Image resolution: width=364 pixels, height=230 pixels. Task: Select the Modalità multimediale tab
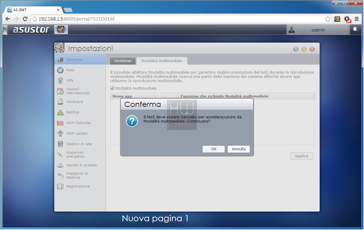tap(162, 61)
